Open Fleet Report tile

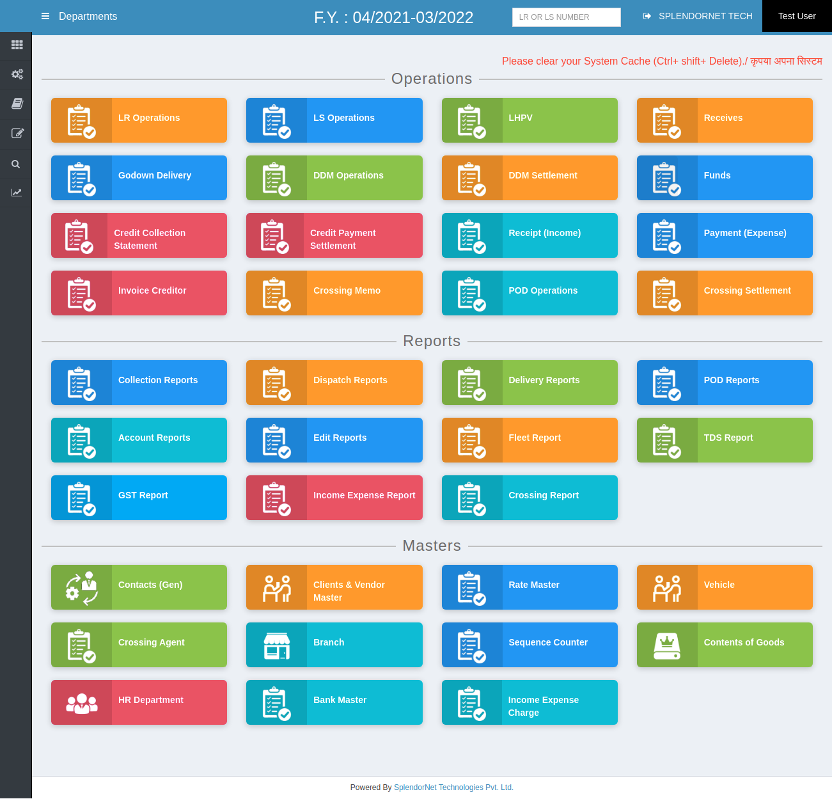coord(530,440)
